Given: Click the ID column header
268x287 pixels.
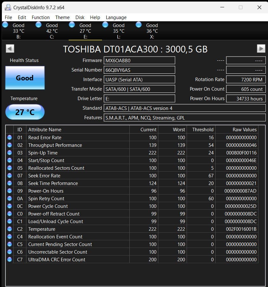Looking at the screenshot, I should [20, 130].
